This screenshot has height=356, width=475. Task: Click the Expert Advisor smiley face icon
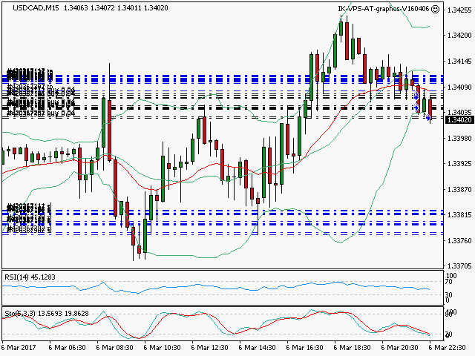point(435,9)
